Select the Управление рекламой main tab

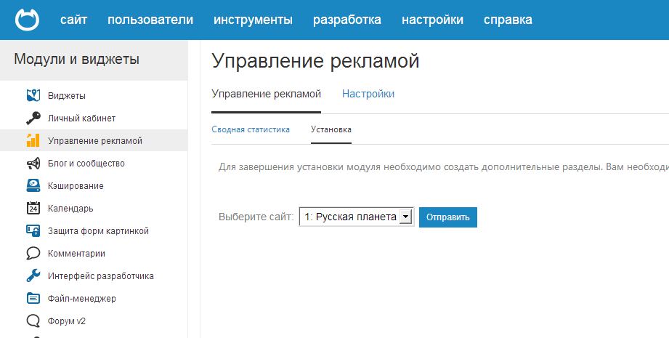[x=267, y=94]
